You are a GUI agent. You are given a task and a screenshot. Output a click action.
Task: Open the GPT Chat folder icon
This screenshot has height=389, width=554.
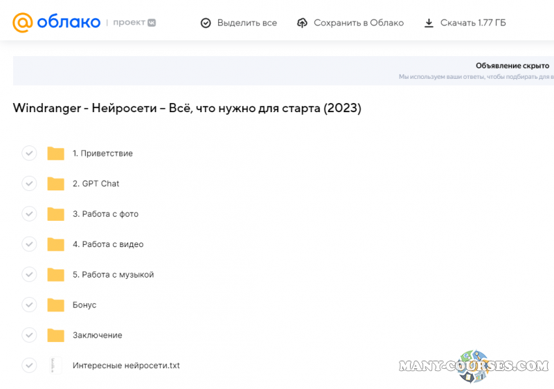pos(55,183)
